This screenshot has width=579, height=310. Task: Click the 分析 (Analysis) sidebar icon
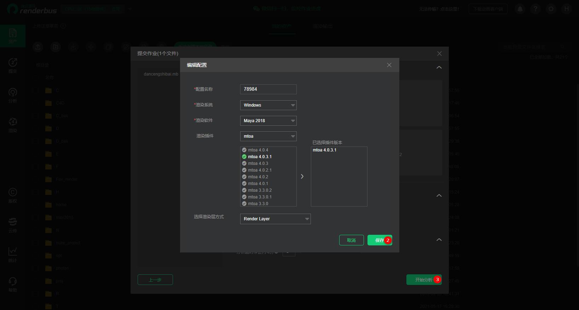tap(13, 95)
